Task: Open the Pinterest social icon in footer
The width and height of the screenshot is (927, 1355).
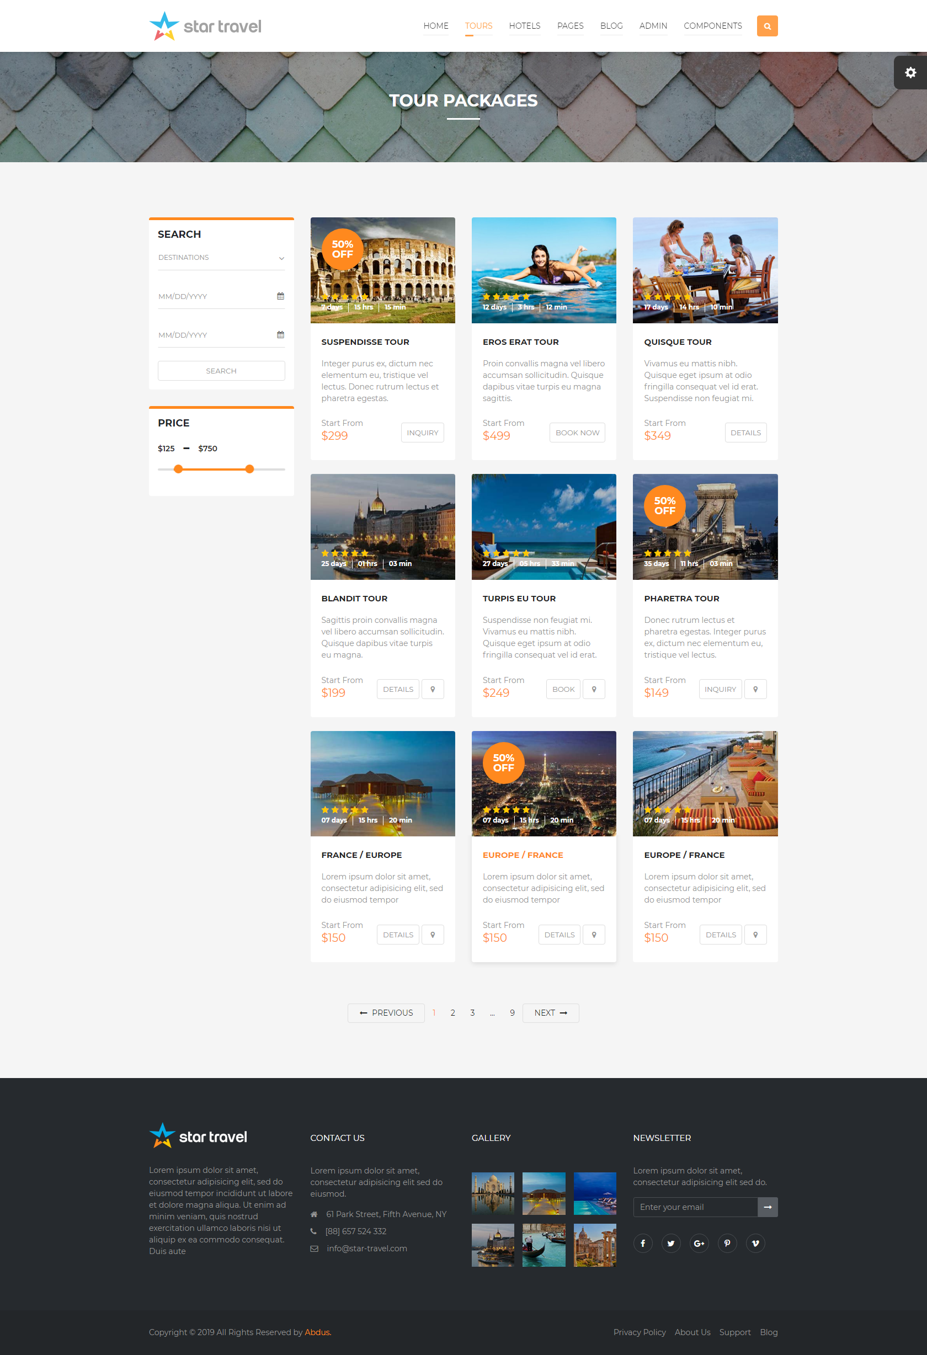Action: click(x=727, y=1243)
